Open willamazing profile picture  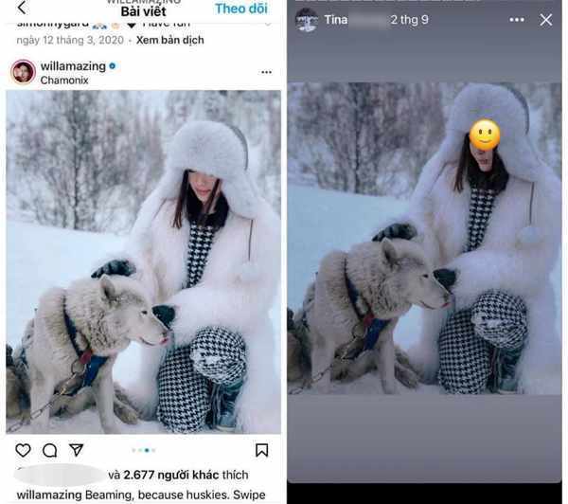(23, 72)
